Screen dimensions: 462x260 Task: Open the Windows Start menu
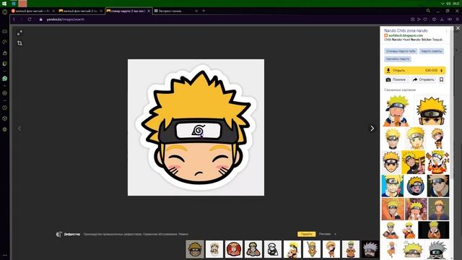point(4,4)
